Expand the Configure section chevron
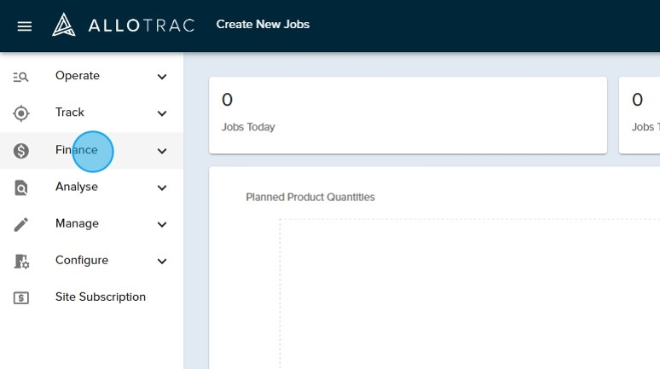This screenshot has height=369, width=660. pos(162,262)
